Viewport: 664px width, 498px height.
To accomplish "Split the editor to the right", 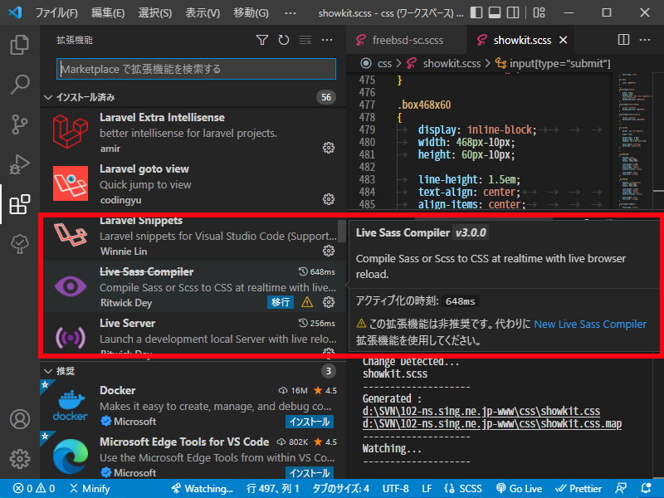I will pyautogui.click(x=623, y=40).
